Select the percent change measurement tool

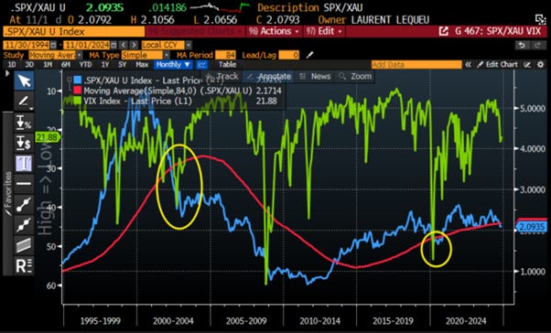point(24,123)
